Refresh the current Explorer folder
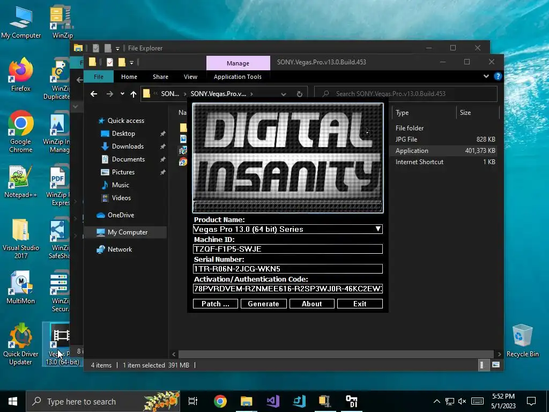The width and height of the screenshot is (549, 412). (299, 94)
